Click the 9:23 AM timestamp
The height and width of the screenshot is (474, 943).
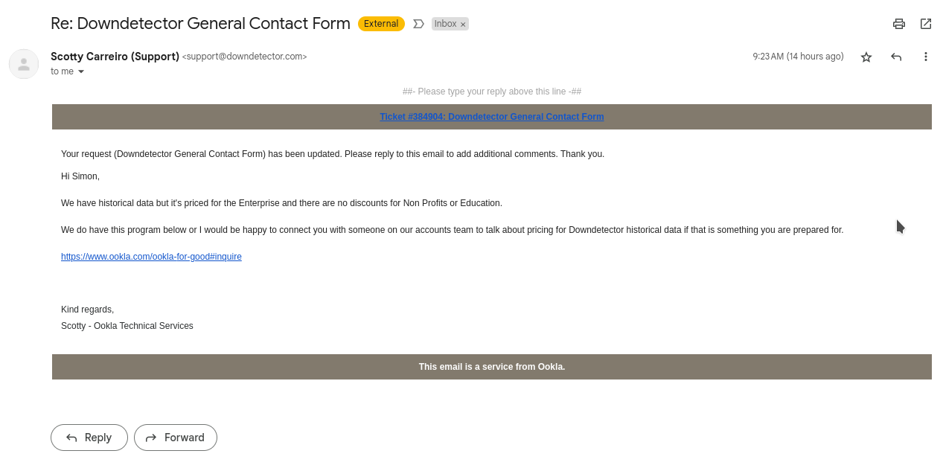[x=798, y=57]
